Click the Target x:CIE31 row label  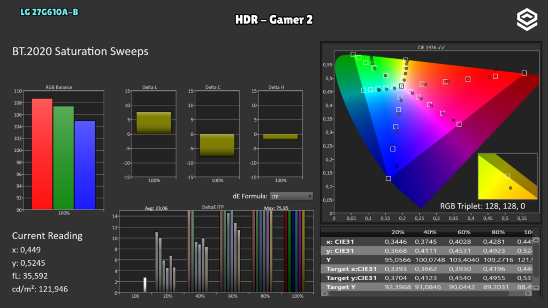pyautogui.click(x=351, y=269)
